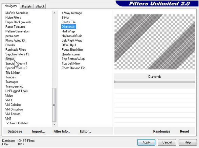199x148 pixels.
Task: Click Import... to add filters
Action: [38, 131]
